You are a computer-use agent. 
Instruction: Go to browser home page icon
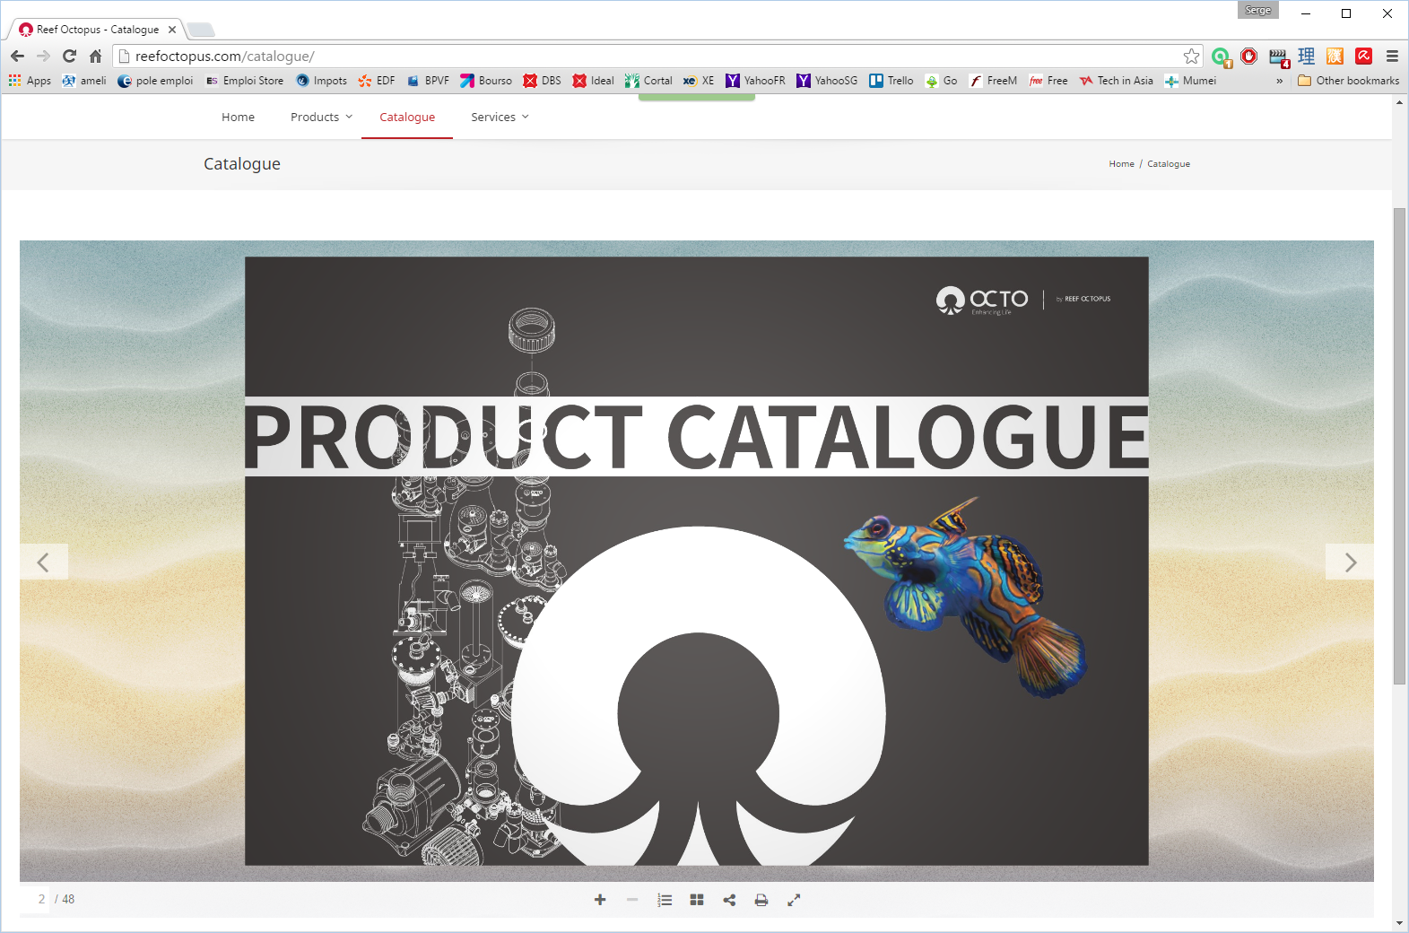point(95,56)
